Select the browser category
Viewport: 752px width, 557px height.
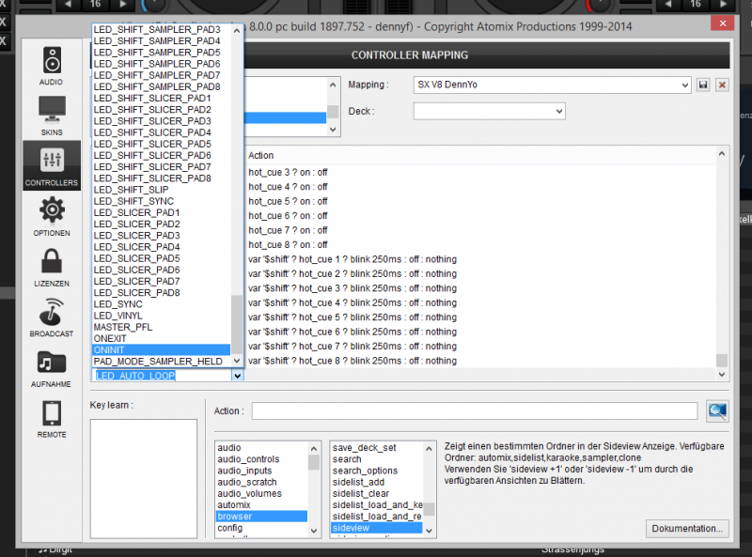(x=262, y=517)
